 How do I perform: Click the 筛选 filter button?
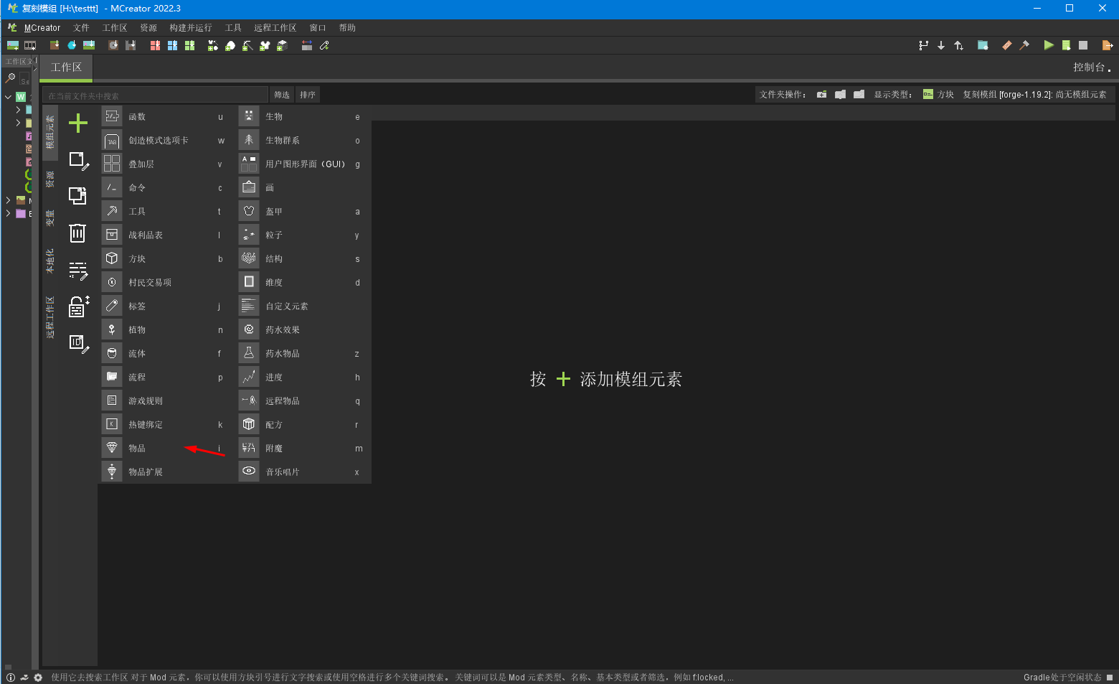281,94
